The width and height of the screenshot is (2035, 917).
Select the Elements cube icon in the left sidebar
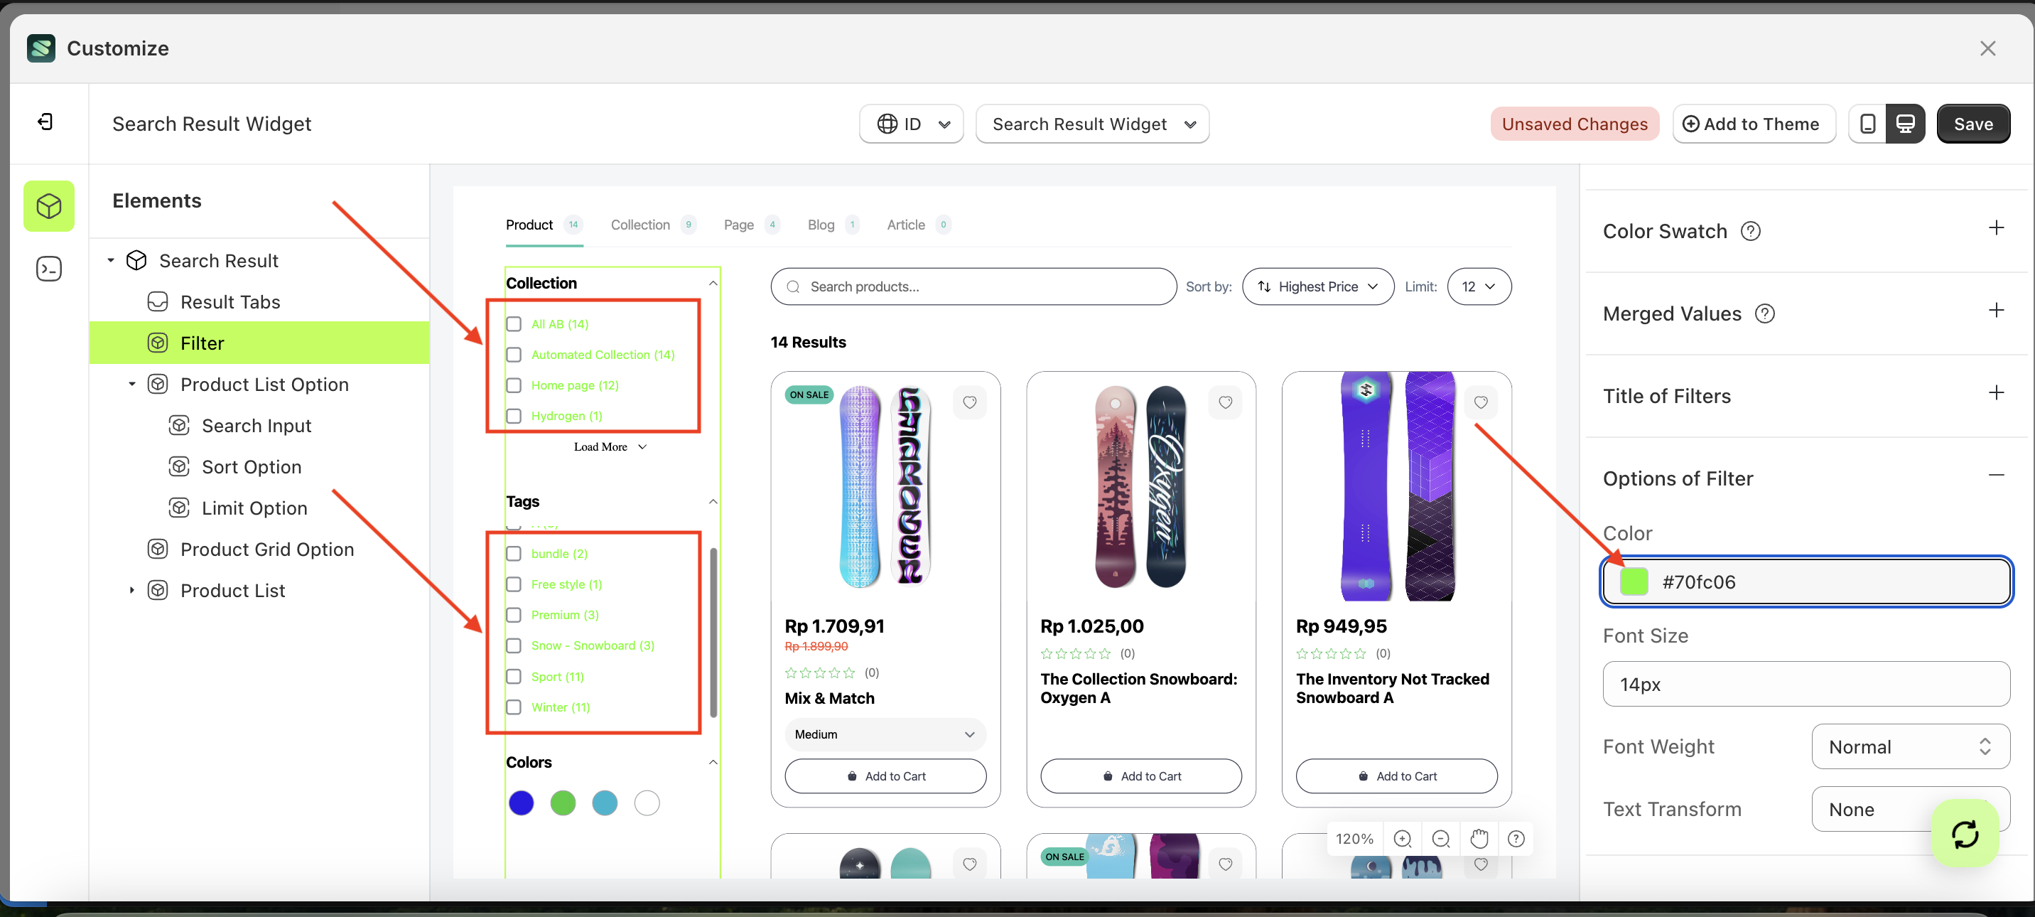tap(49, 205)
